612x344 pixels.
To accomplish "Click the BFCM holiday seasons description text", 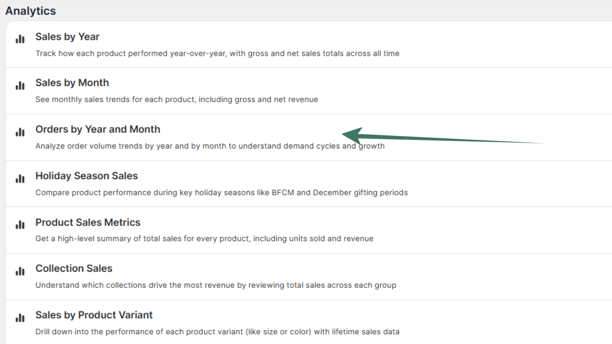I will click(222, 192).
